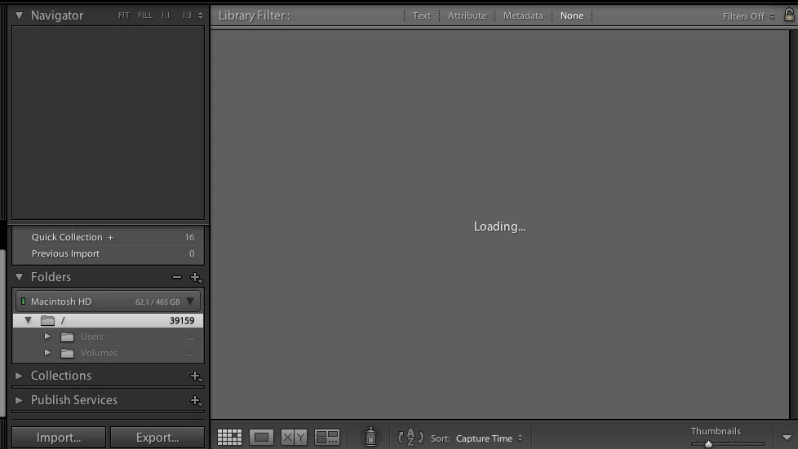Screen dimensions: 798x449
Task: Collapse the Navigator panel
Action: 19,15
